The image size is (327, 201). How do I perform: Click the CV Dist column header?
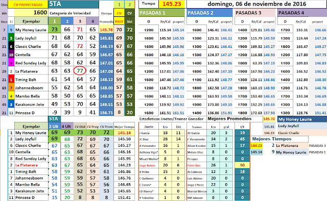pyautogui.click(x=80, y=127)
